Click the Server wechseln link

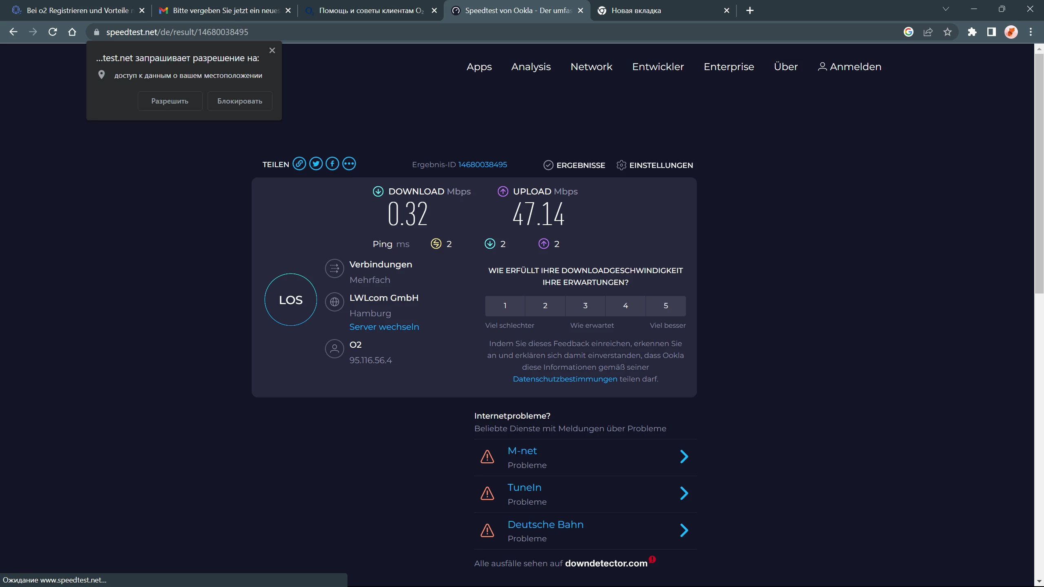384,327
